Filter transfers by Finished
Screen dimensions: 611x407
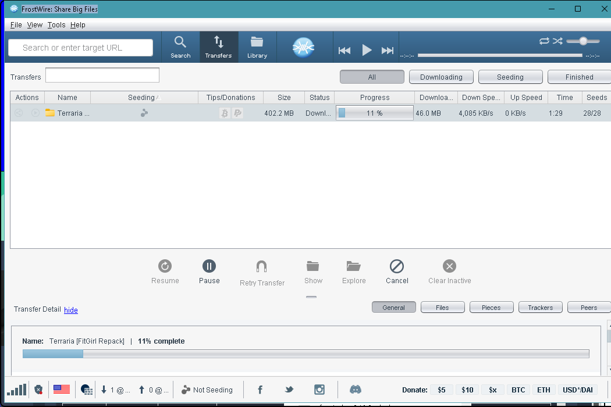tap(579, 77)
